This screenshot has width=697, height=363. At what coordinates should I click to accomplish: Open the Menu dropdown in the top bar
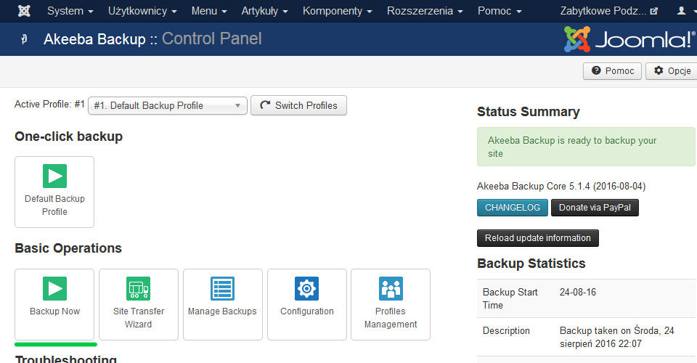point(209,11)
